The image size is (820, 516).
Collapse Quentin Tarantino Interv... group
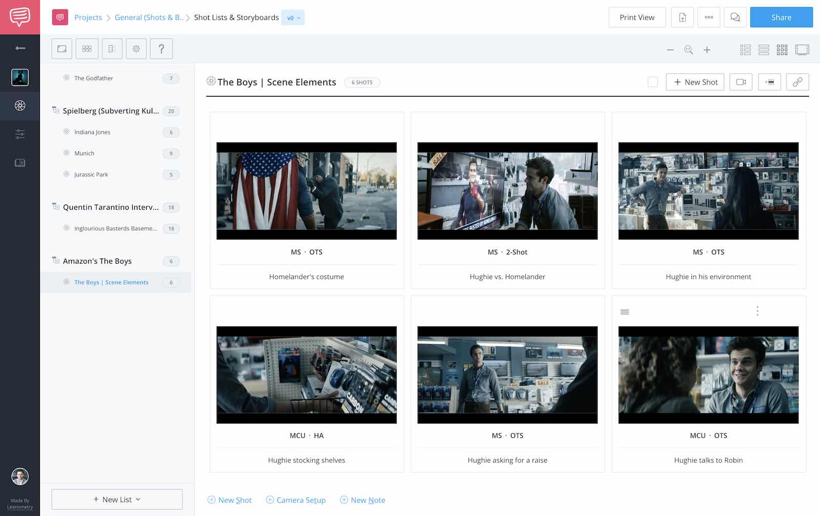coord(56,207)
